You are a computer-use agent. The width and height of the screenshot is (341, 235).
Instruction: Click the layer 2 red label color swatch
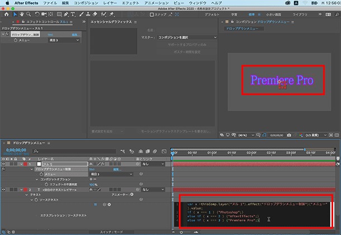pos(25,190)
